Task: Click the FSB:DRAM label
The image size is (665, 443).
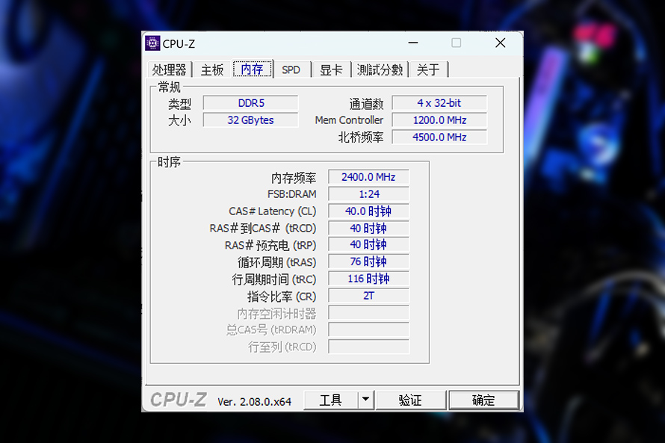Action: click(x=292, y=194)
